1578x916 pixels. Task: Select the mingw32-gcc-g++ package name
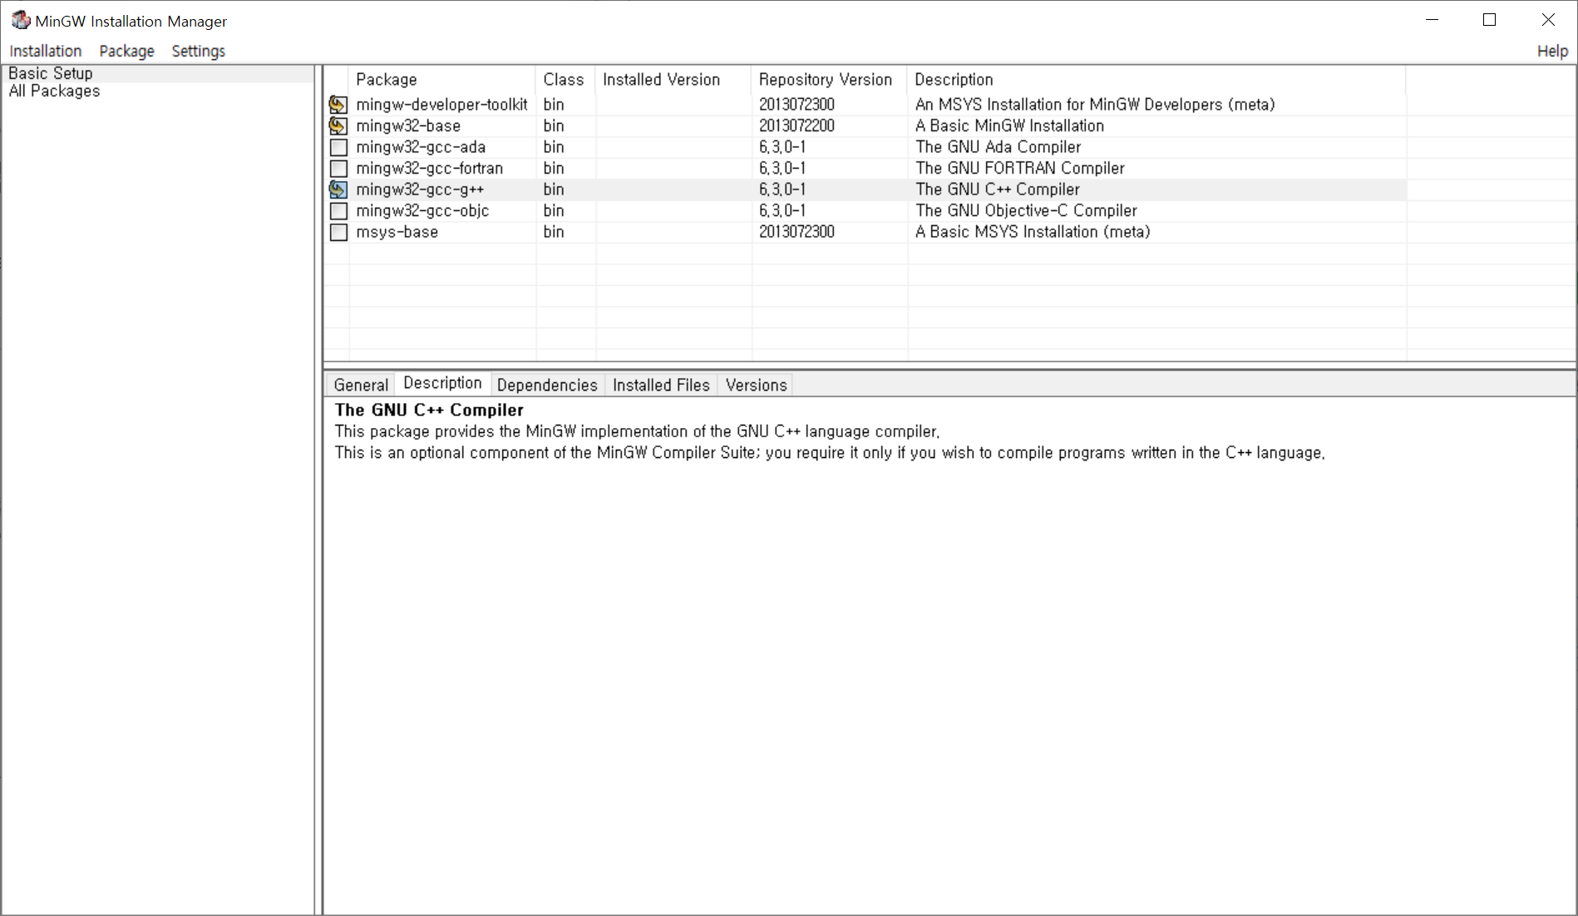click(420, 190)
